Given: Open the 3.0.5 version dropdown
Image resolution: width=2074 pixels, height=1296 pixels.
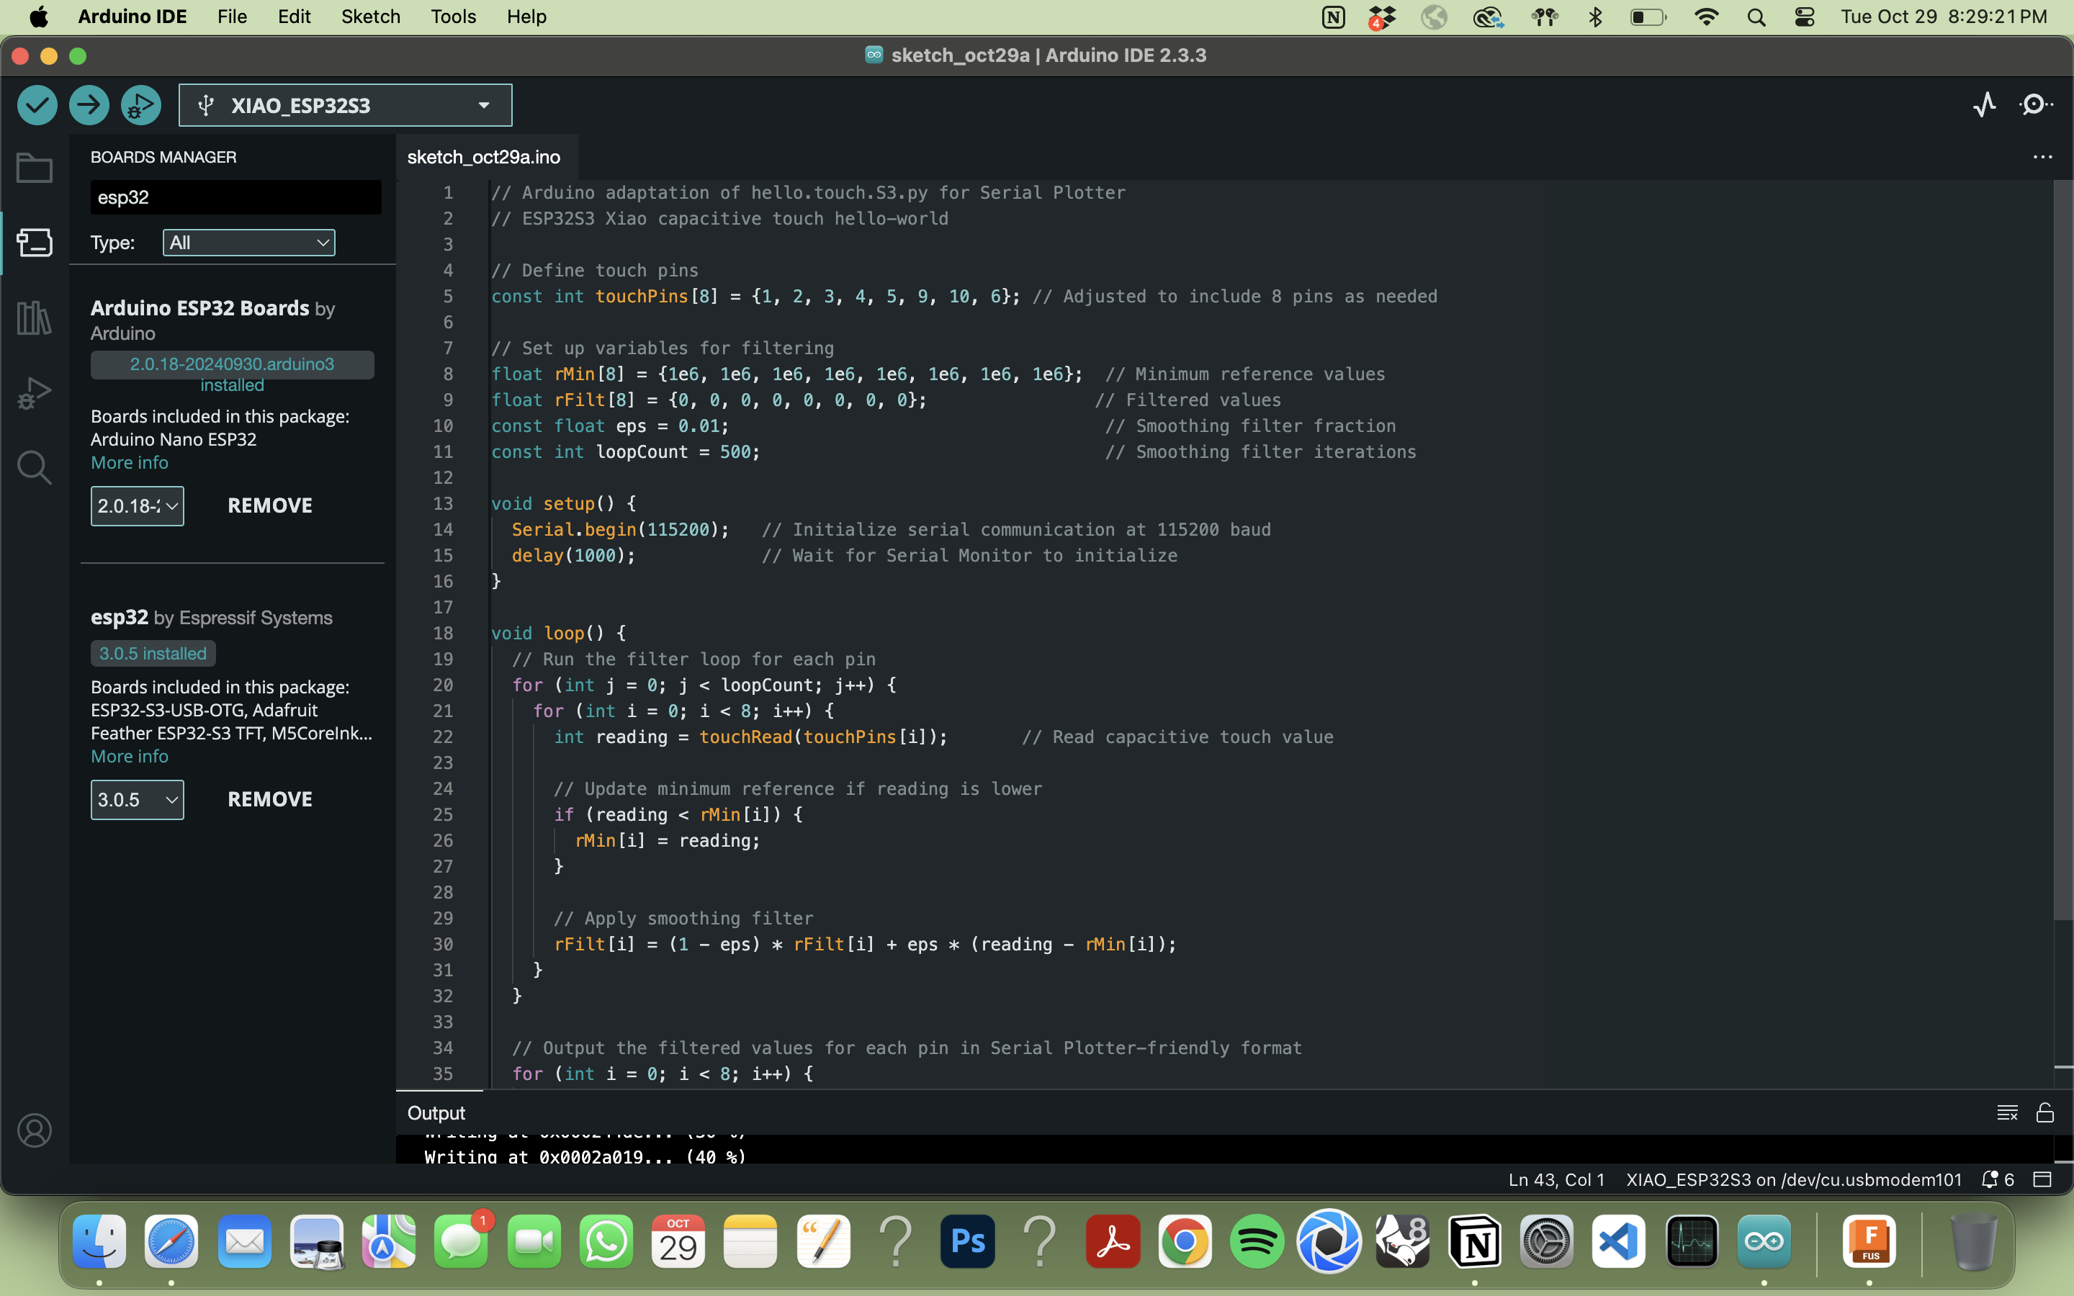Looking at the screenshot, I should coord(137,800).
